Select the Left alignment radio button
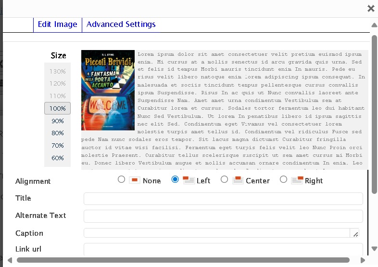This screenshot has height=267, width=378. tap(175, 179)
